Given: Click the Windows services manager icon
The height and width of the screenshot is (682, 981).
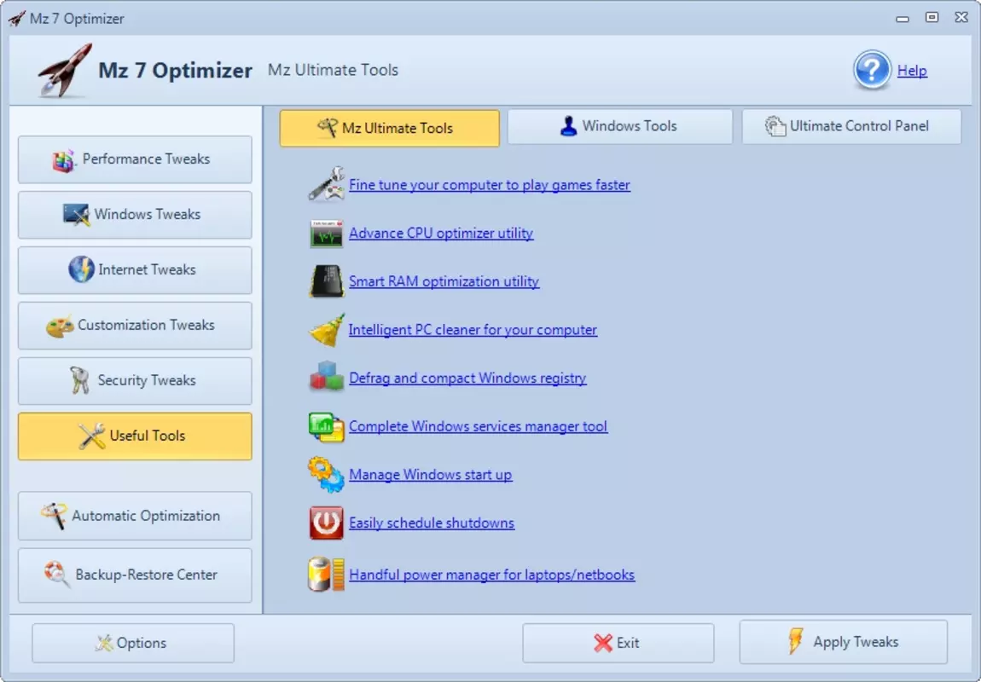Looking at the screenshot, I should point(326,426).
